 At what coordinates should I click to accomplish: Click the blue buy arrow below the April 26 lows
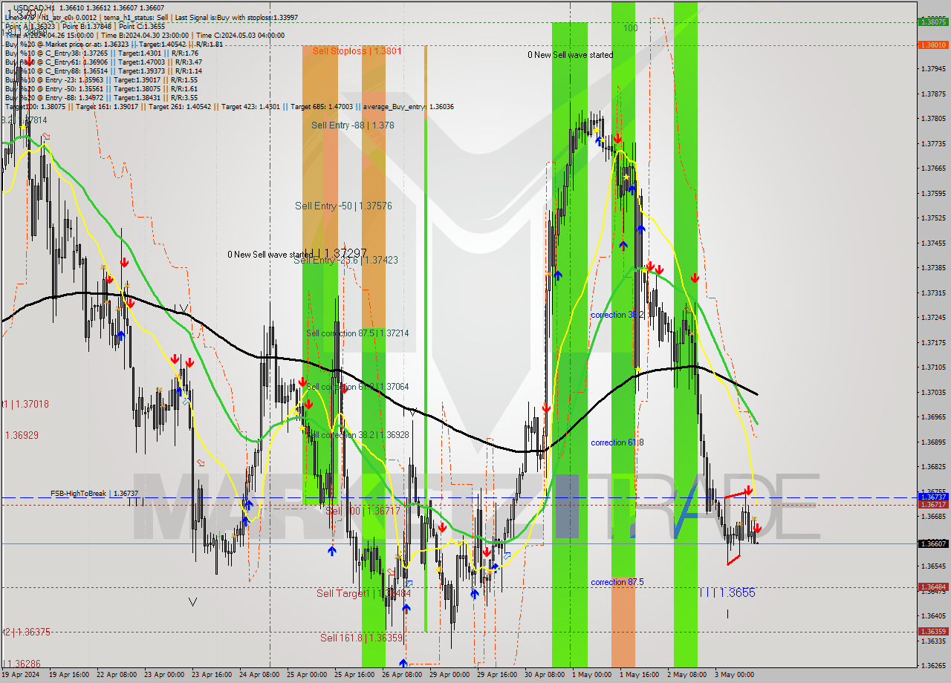405,608
